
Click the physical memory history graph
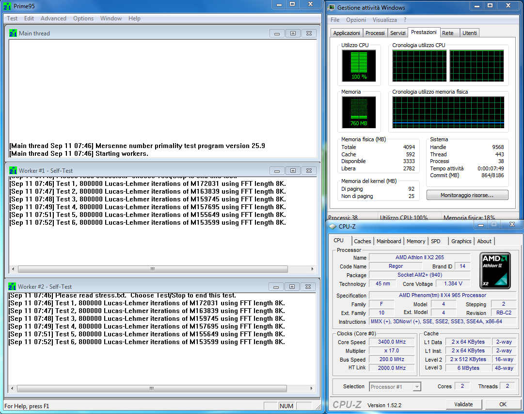[x=448, y=112]
